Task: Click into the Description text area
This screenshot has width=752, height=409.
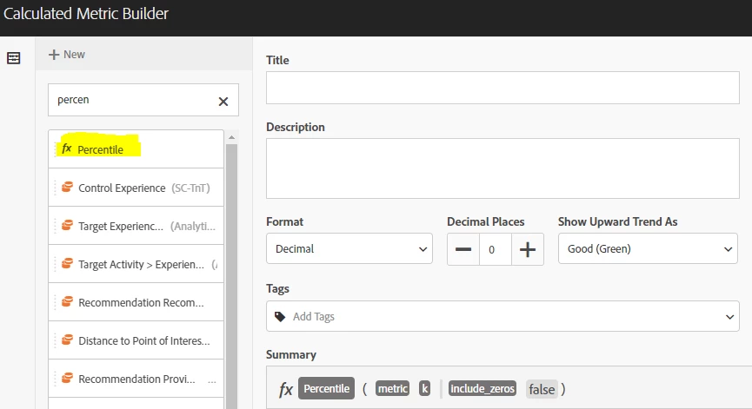Action: pyautogui.click(x=502, y=168)
